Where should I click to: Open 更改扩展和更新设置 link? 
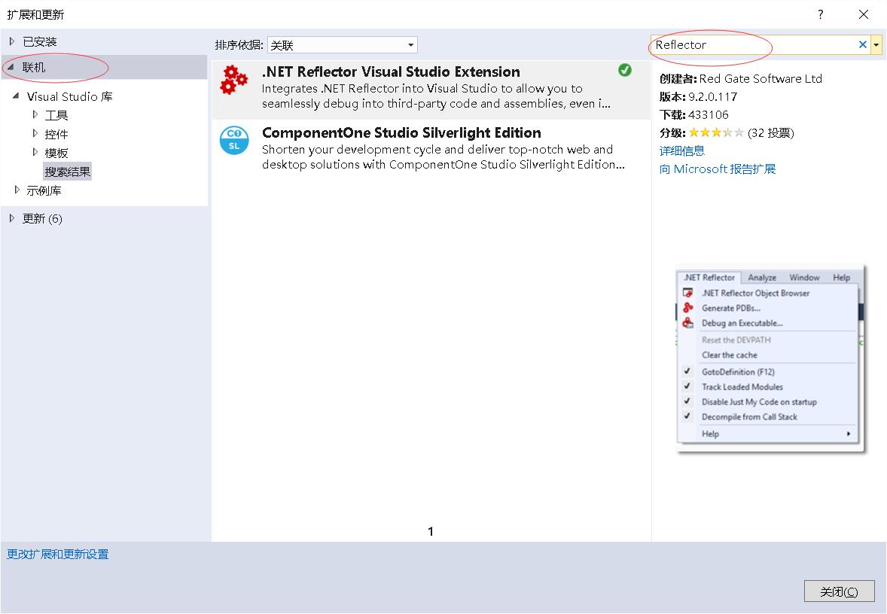(57, 554)
